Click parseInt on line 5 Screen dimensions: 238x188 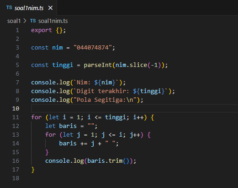pyautogui.click(x=98, y=65)
